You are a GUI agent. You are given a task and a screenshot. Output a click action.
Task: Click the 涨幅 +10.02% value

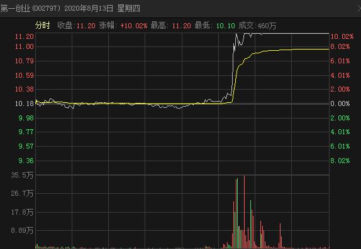click(134, 26)
